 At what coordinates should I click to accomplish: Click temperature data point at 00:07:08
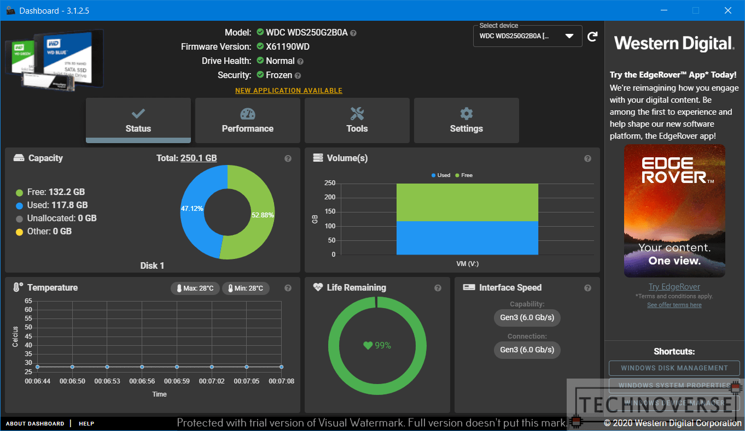tap(281, 367)
